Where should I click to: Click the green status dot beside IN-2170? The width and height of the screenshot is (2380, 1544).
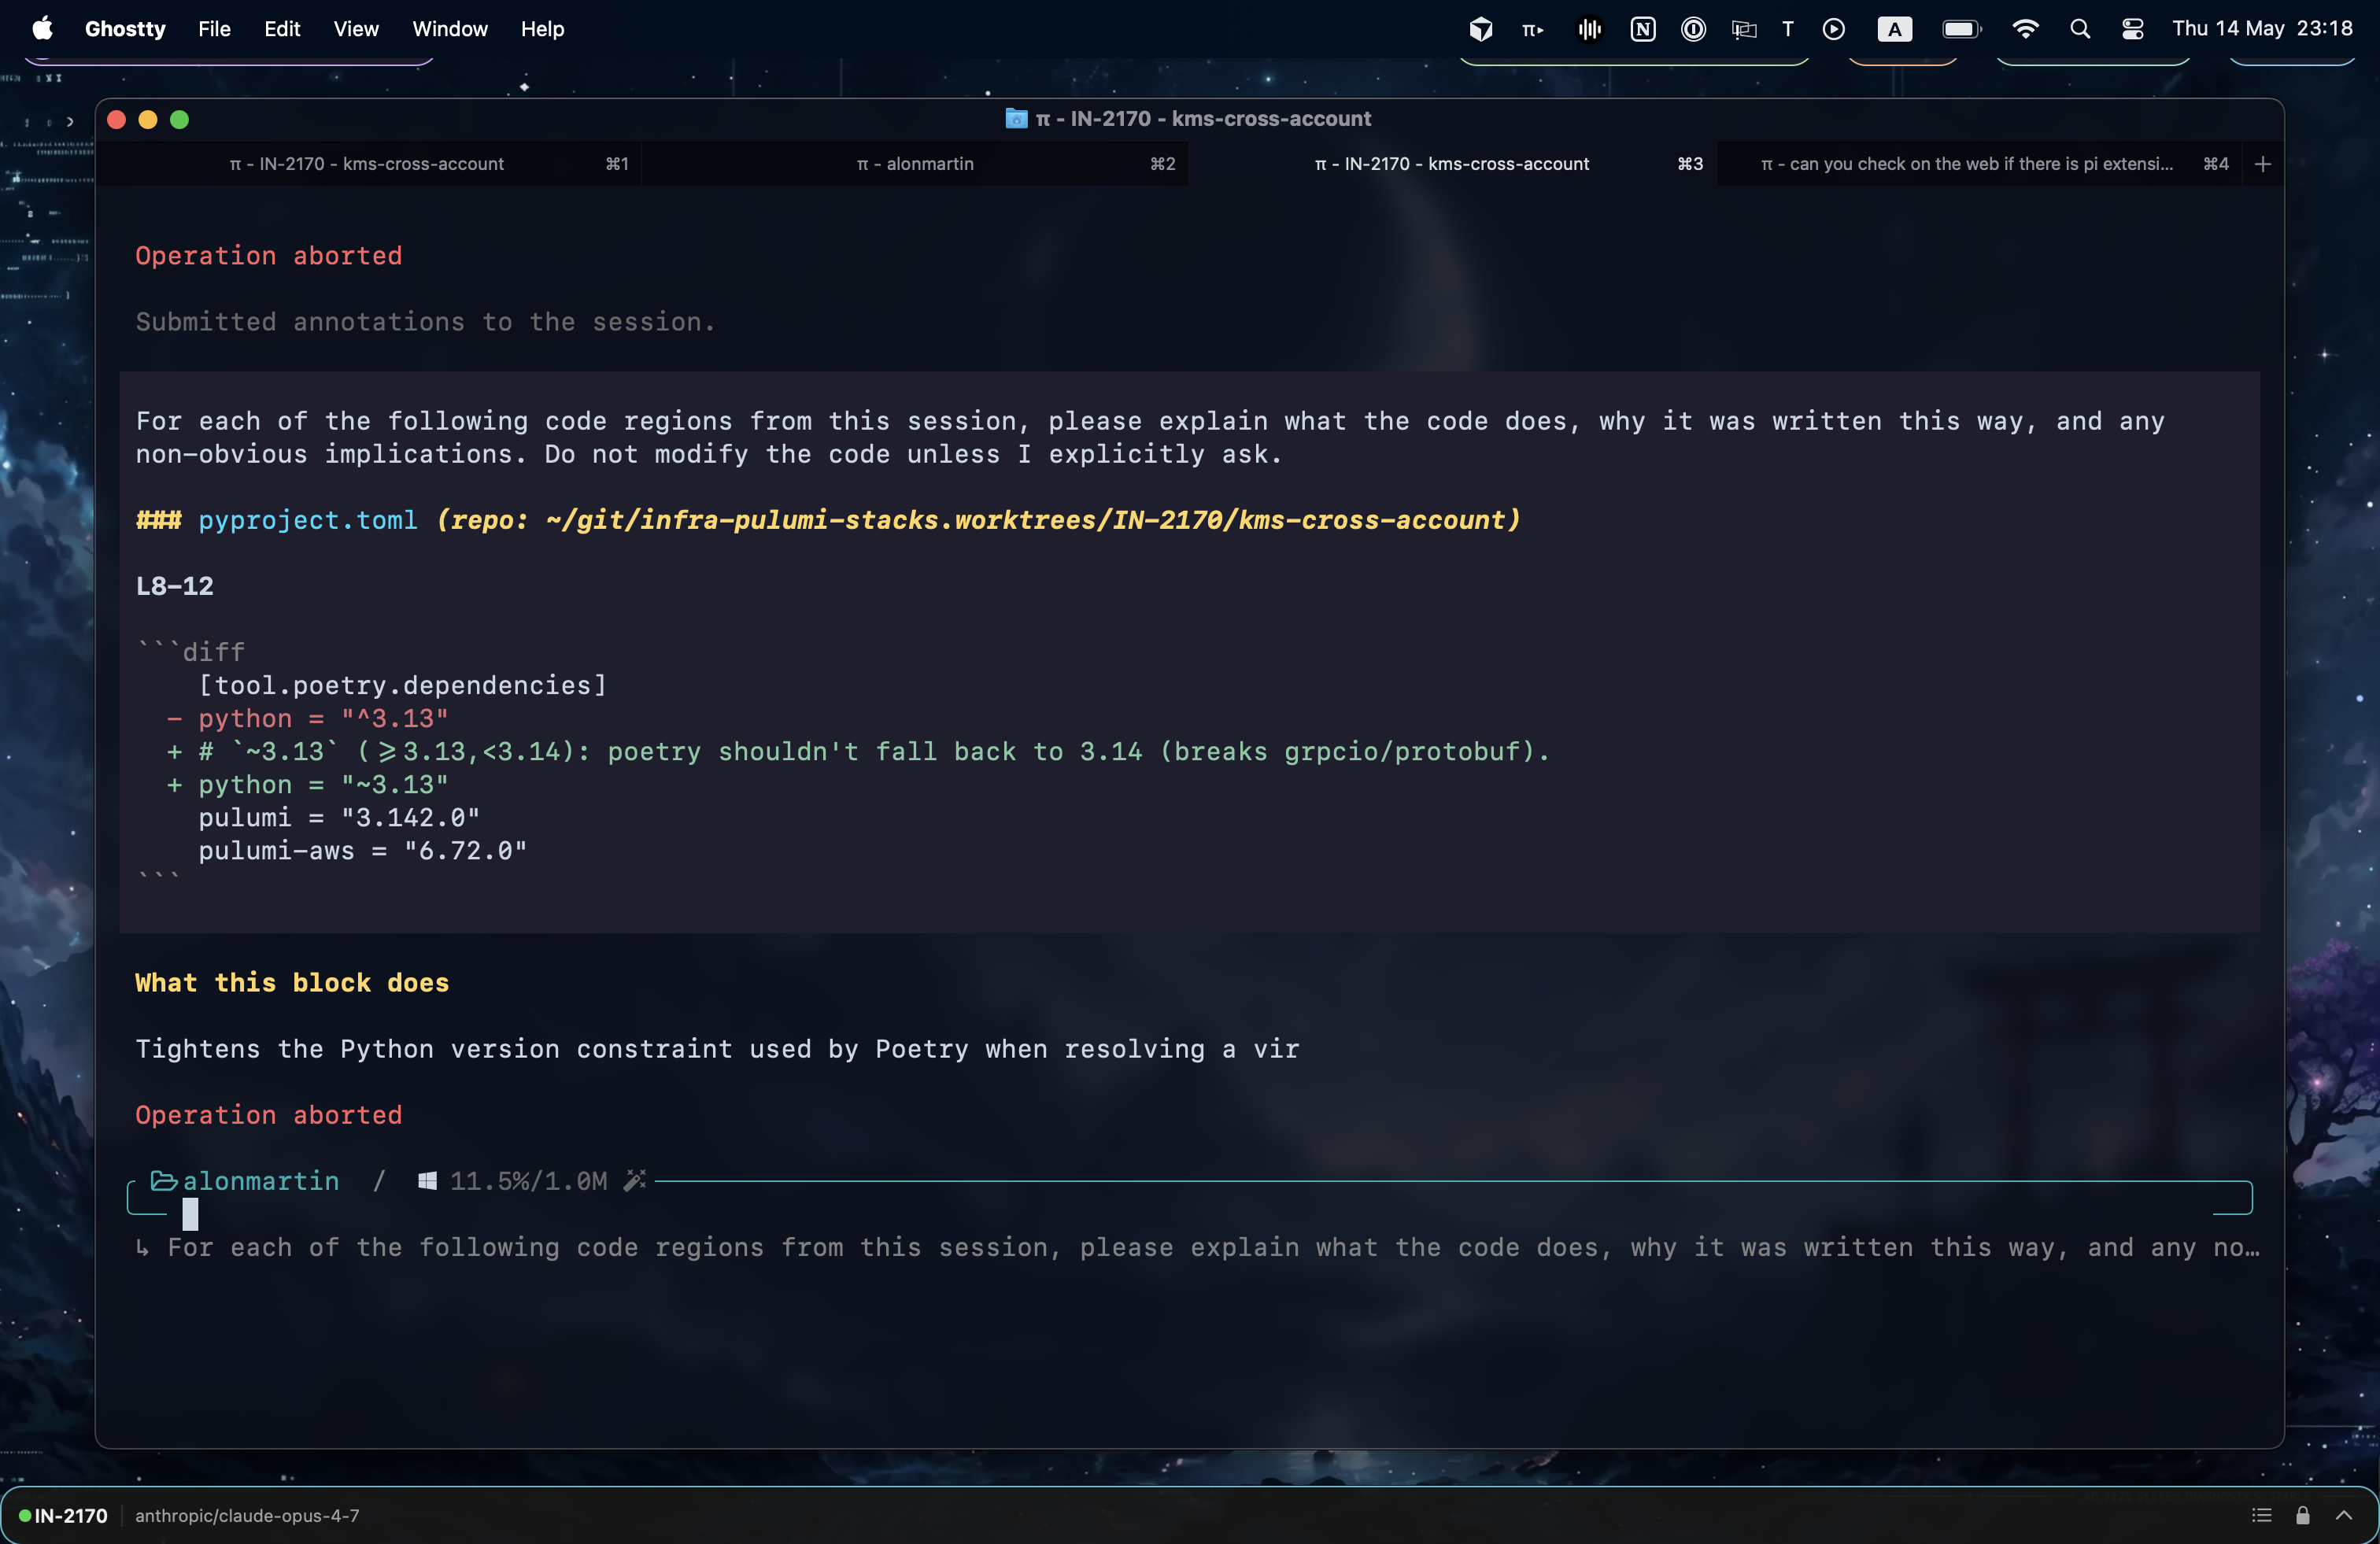(x=25, y=1515)
